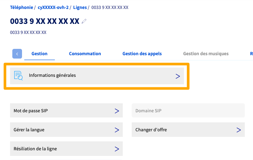This screenshot has height=160, width=253.
Task: Click the arrow beside Informations générales
Action: click(x=178, y=76)
